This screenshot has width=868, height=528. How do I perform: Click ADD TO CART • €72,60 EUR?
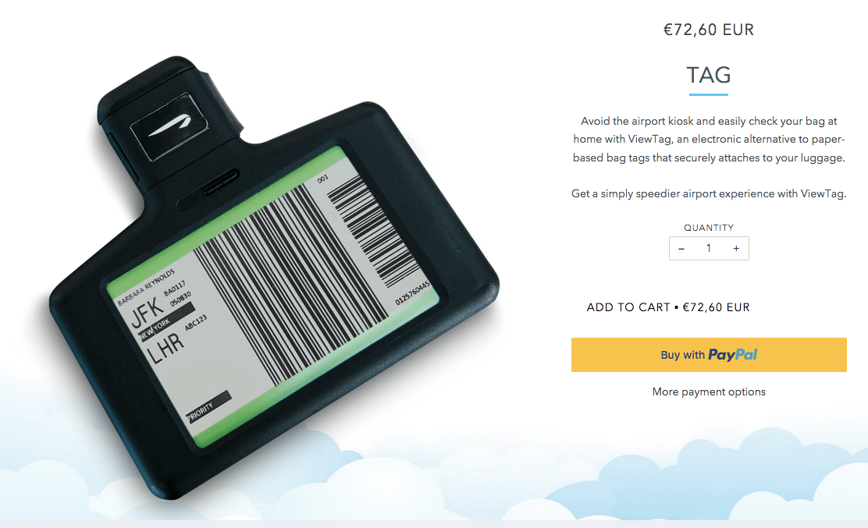[x=668, y=307]
